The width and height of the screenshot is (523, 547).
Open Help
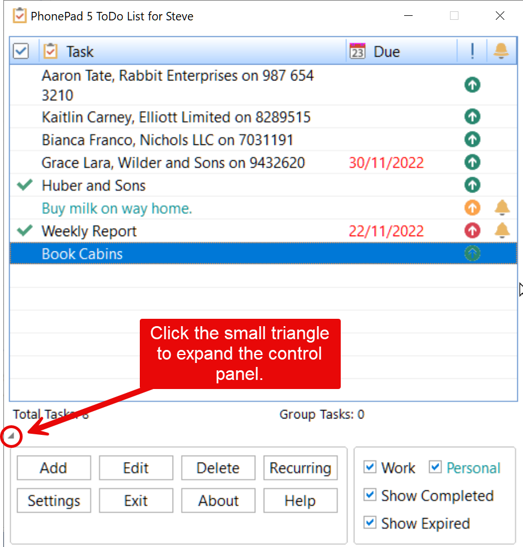(301, 501)
